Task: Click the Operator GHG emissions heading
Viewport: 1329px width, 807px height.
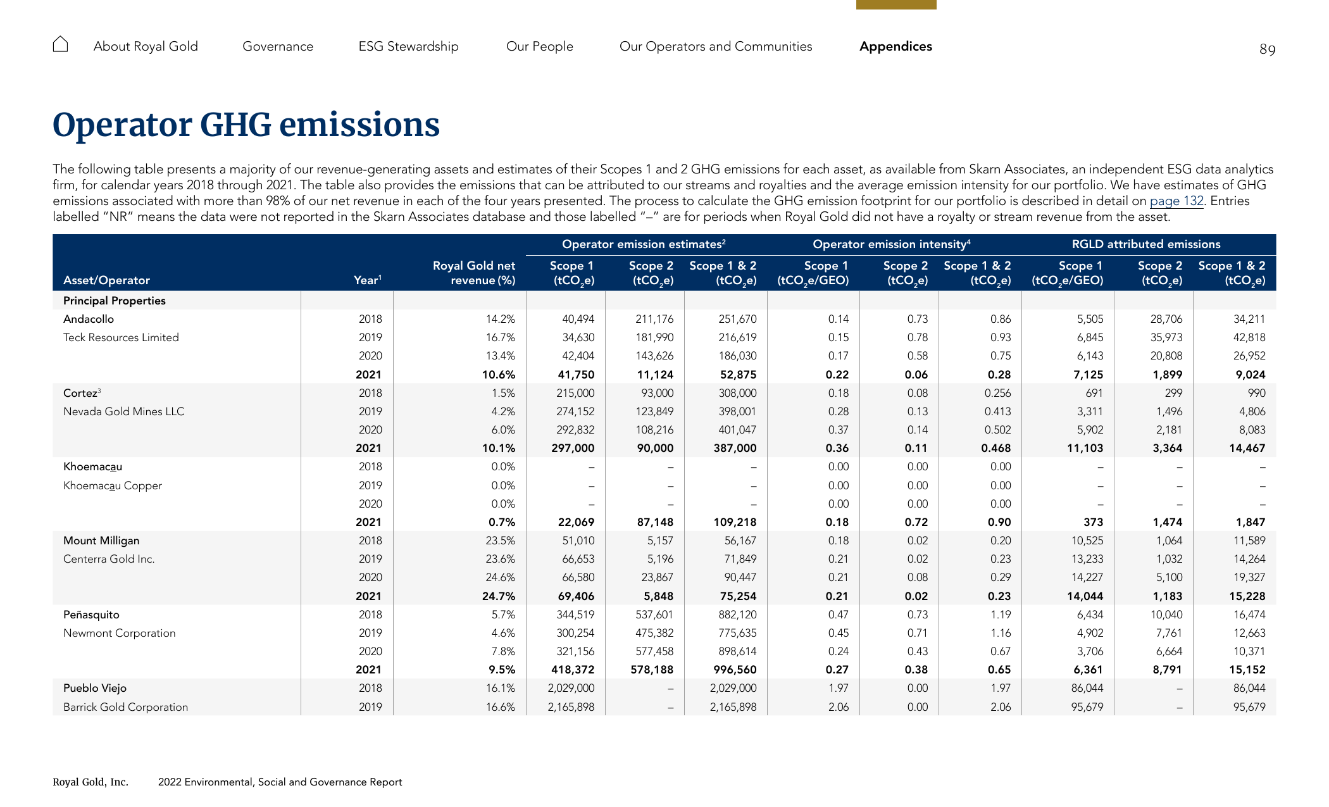Action: [246, 125]
